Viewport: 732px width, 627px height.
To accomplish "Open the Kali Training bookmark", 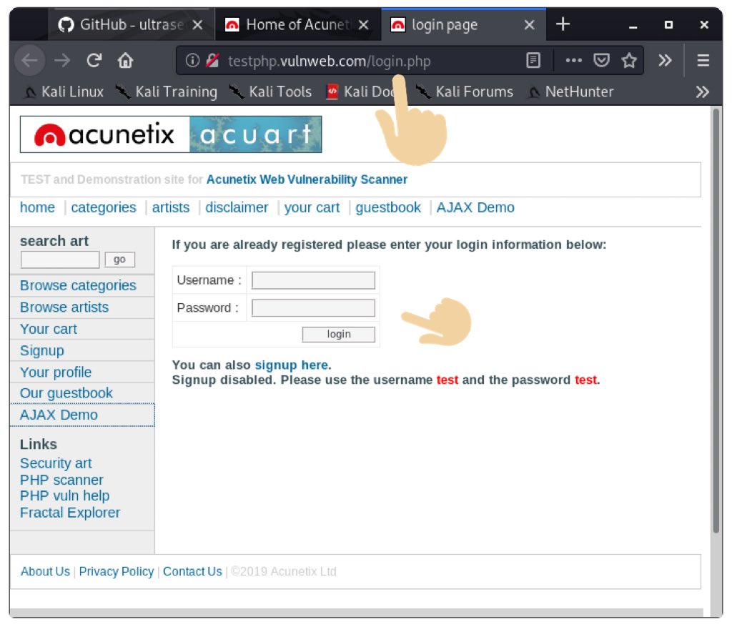I will (x=166, y=92).
